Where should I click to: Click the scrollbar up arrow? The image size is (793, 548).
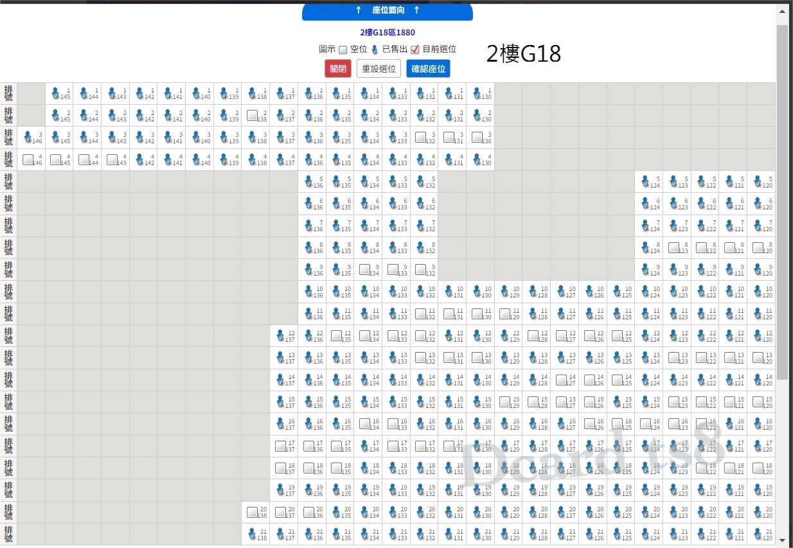click(x=781, y=12)
